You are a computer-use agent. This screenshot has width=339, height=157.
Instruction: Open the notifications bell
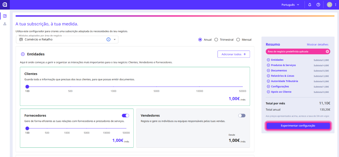(x=310, y=5)
